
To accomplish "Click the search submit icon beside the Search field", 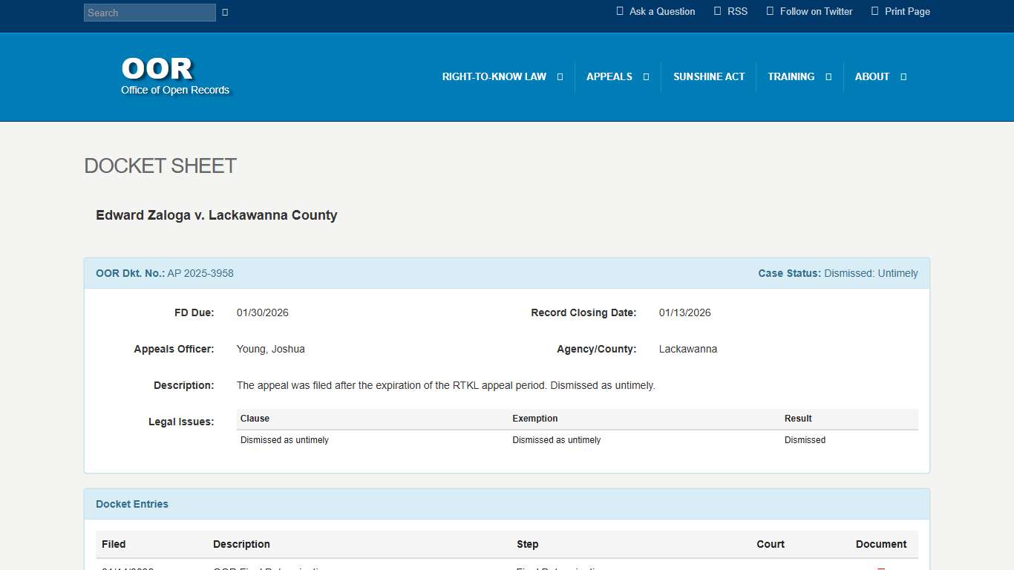I will point(225,13).
